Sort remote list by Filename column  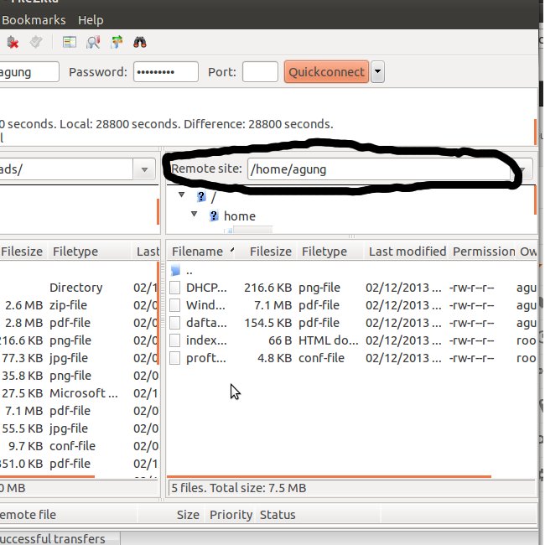200,252
